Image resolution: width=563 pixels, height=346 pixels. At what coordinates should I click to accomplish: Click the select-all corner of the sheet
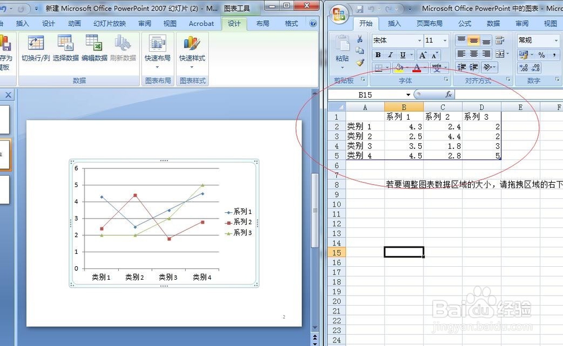point(337,107)
